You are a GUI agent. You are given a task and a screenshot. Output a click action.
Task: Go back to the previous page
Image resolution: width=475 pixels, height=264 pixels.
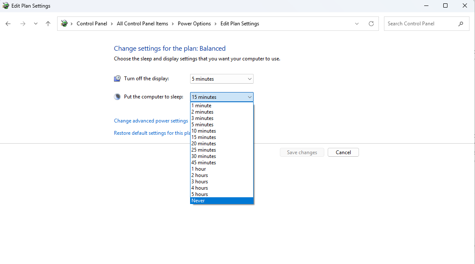click(8, 24)
